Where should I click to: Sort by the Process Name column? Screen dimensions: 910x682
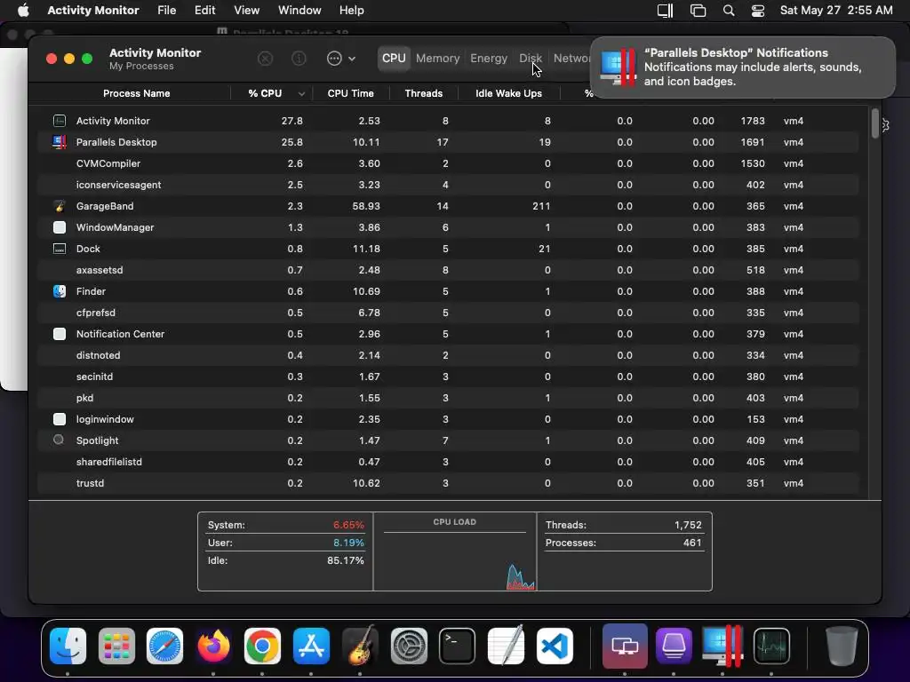pos(136,93)
